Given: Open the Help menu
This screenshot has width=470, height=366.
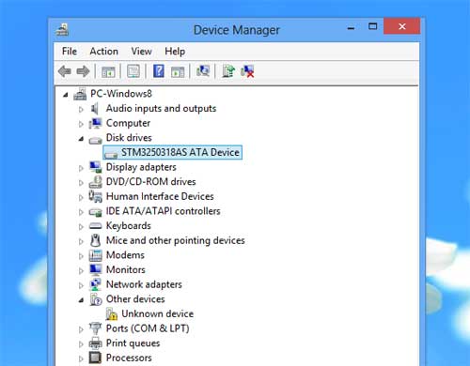Looking at the screenshot, I should pos(175,51).
